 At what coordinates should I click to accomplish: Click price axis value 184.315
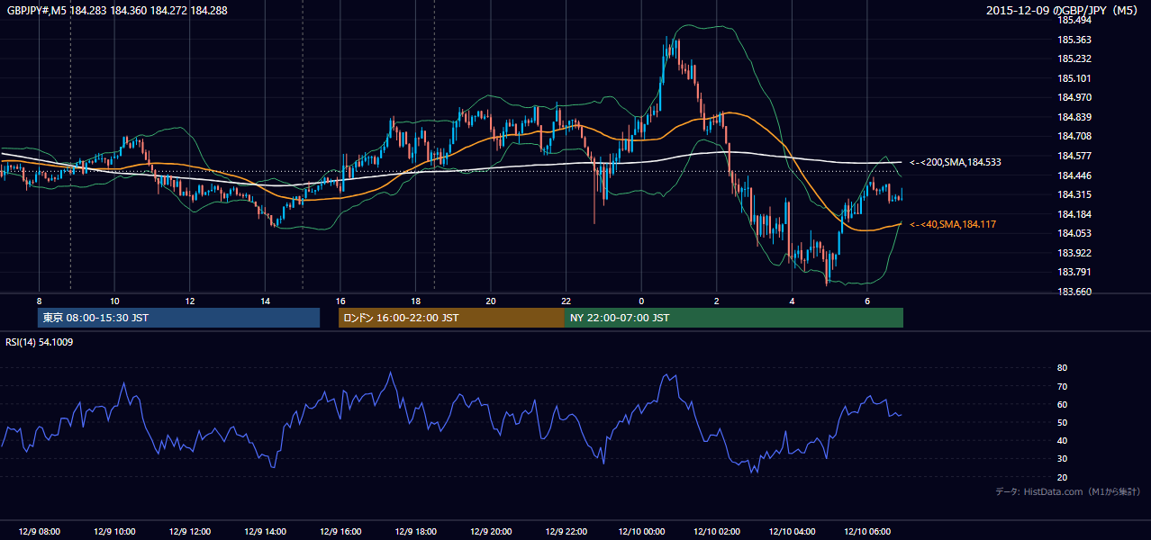pyautogui.click(x=1075, y=194)
